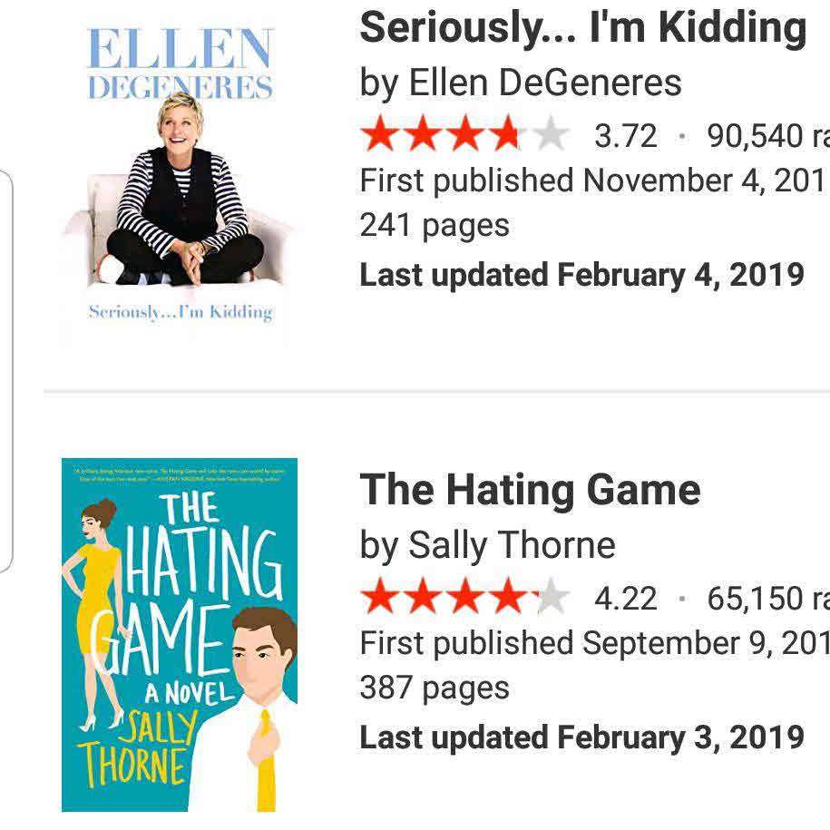Click the Seriously... I'm Kidding title
The image size is (830, 830).
coord(582,27)
